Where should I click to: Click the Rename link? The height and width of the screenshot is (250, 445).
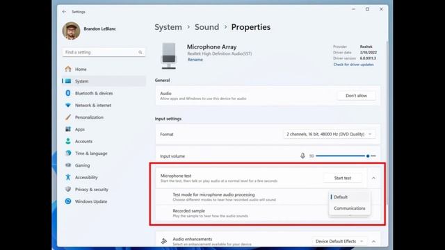pos(195,60)
